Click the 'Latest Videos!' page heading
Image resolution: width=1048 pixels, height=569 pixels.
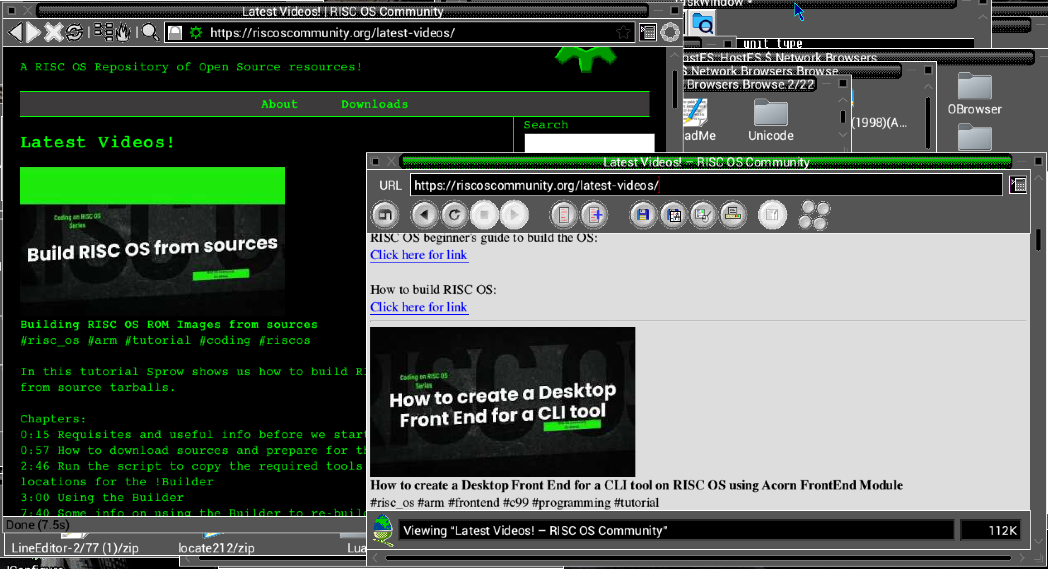[x=98, y=142]
